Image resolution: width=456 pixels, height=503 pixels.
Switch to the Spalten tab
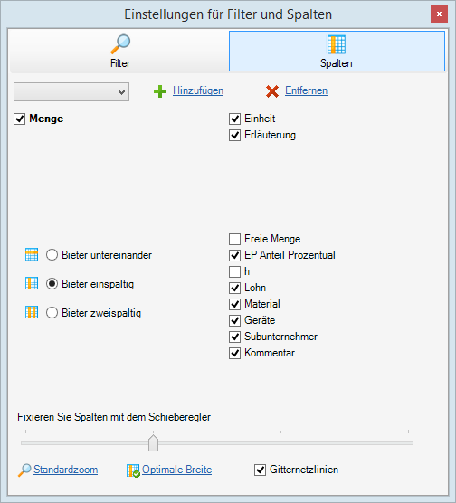point(337,52)
